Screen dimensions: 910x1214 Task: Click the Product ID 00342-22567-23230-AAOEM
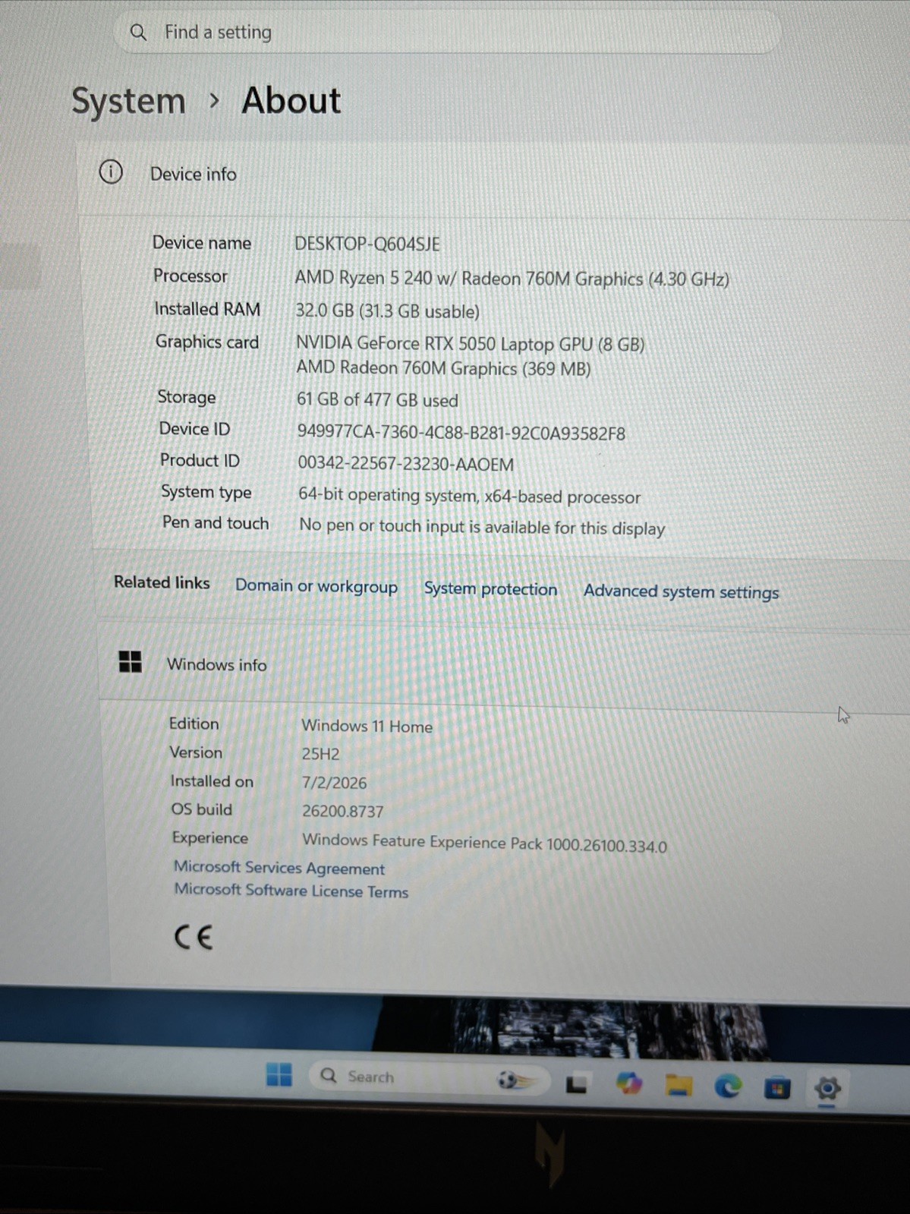(406, 464)
